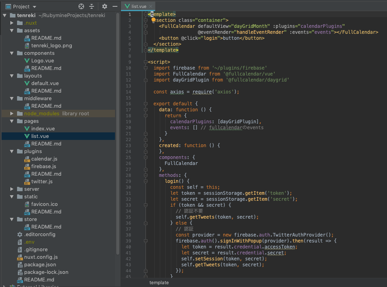Click line number 14 in the gutter
The image size is (387, 287).
(x=128, y=92)
